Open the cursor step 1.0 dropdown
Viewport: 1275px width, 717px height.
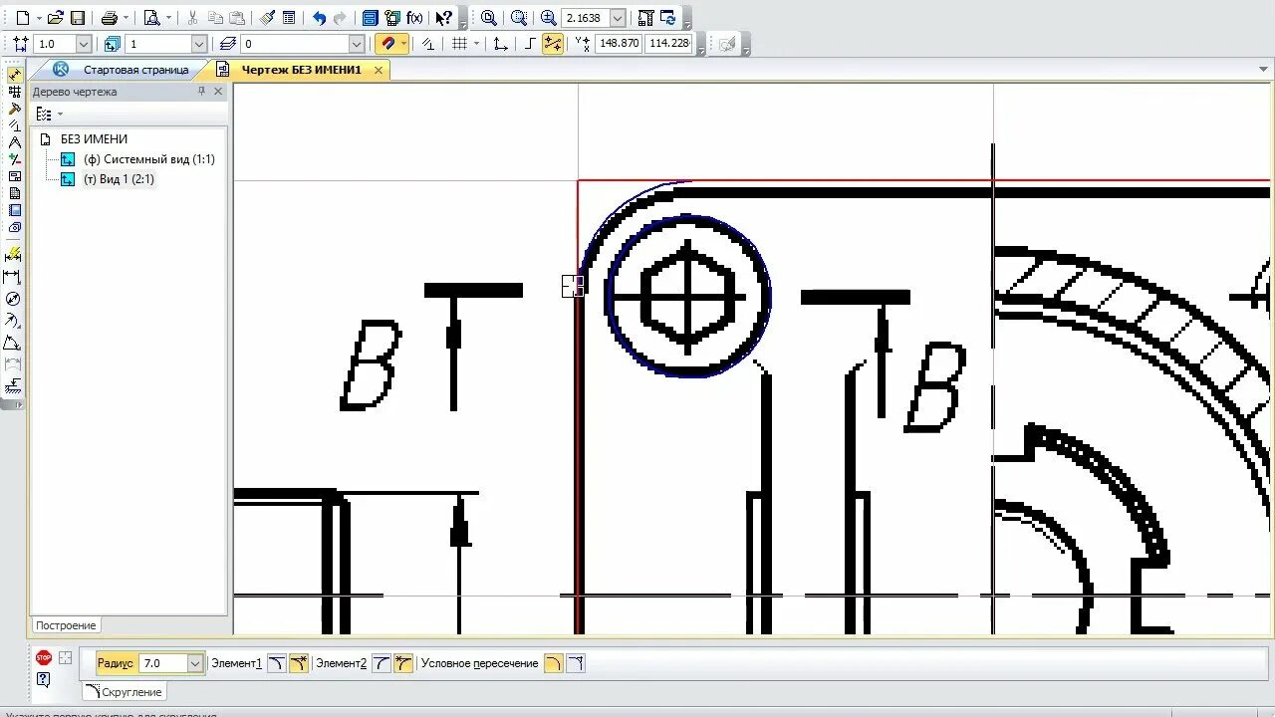click(x=84, y=44)
